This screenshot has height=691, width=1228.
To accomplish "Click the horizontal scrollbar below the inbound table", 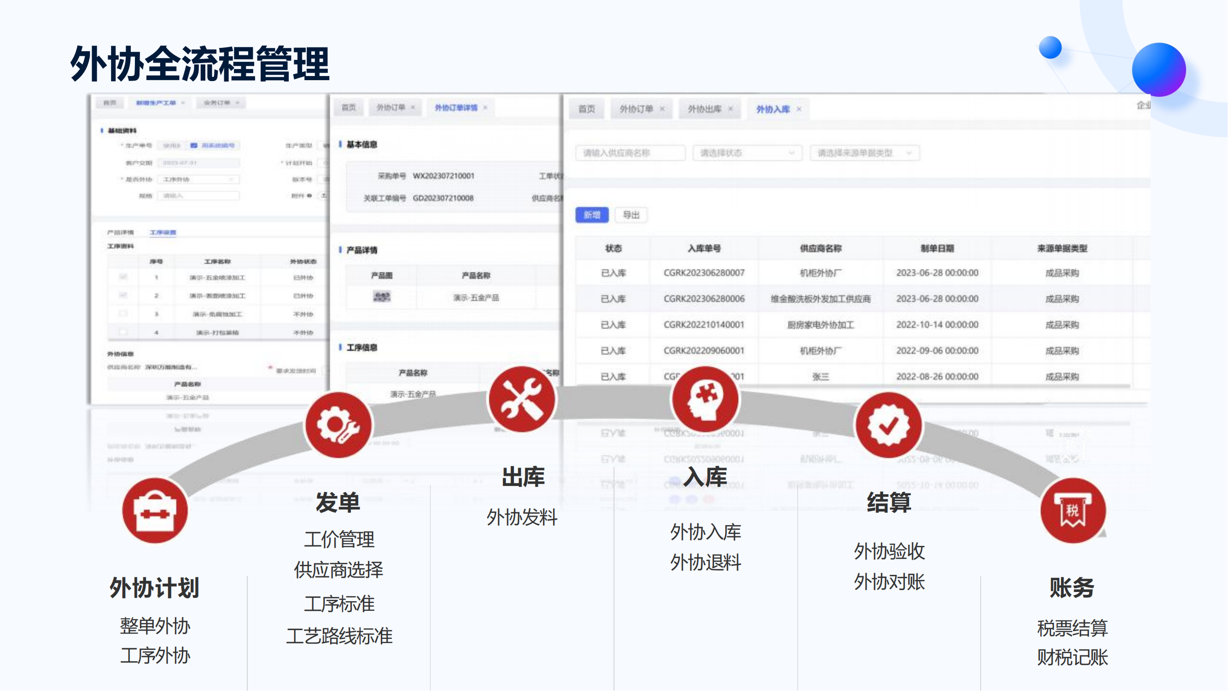I will [853, 386].
